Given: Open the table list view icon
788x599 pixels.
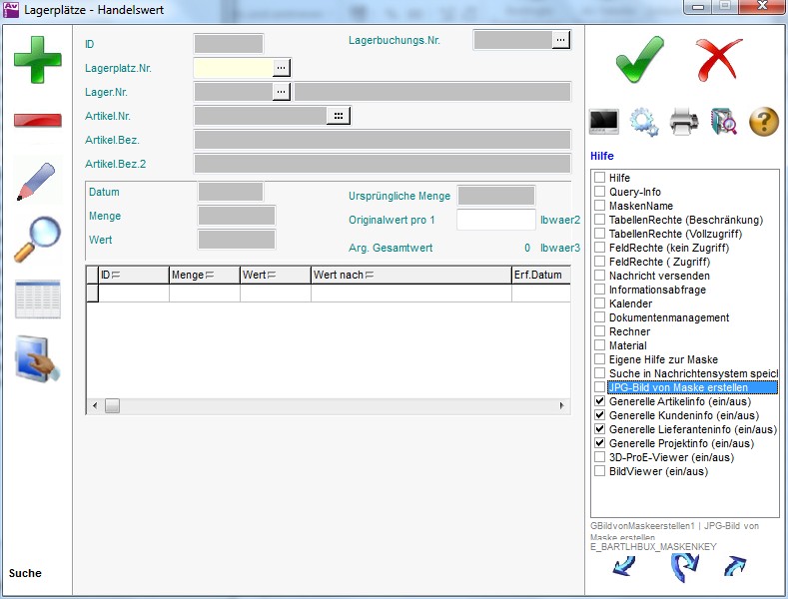Looking at the screenshot, I should tap(37, 299).
